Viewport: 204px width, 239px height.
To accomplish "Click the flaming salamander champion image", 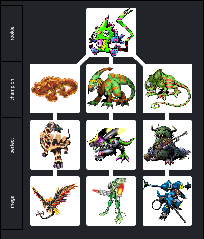I will [x=55, y=89].
